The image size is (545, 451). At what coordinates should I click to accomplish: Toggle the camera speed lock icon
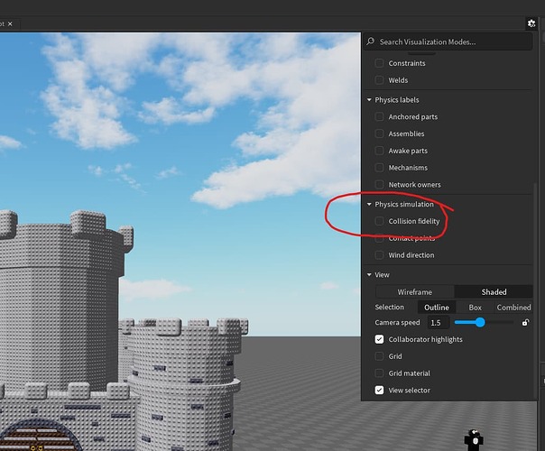click(x=525, y=322)
